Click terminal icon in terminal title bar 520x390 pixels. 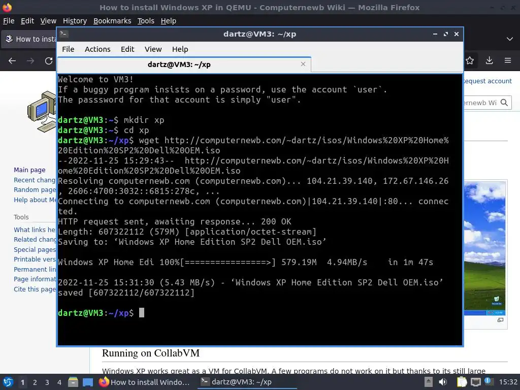click(x=64, y=34)
